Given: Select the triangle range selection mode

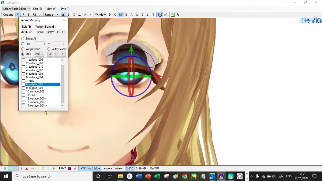Looking at the screenshot, I should [79, 15].
